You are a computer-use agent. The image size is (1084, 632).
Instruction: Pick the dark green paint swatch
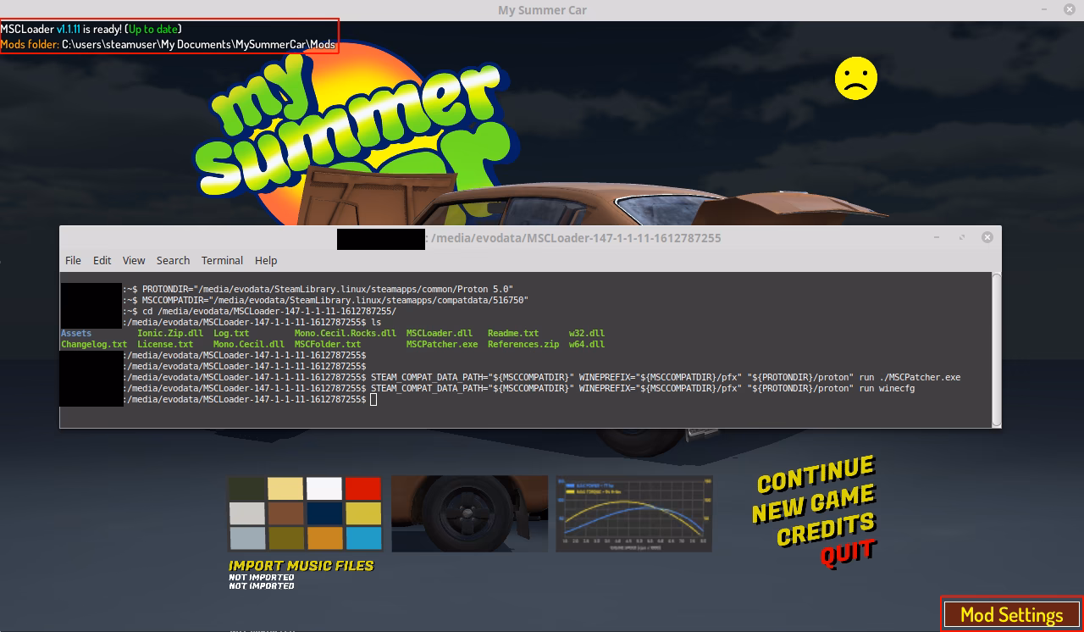[246, 489]
